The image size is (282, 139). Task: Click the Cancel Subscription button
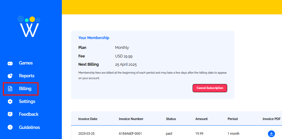tap(210, 88)
